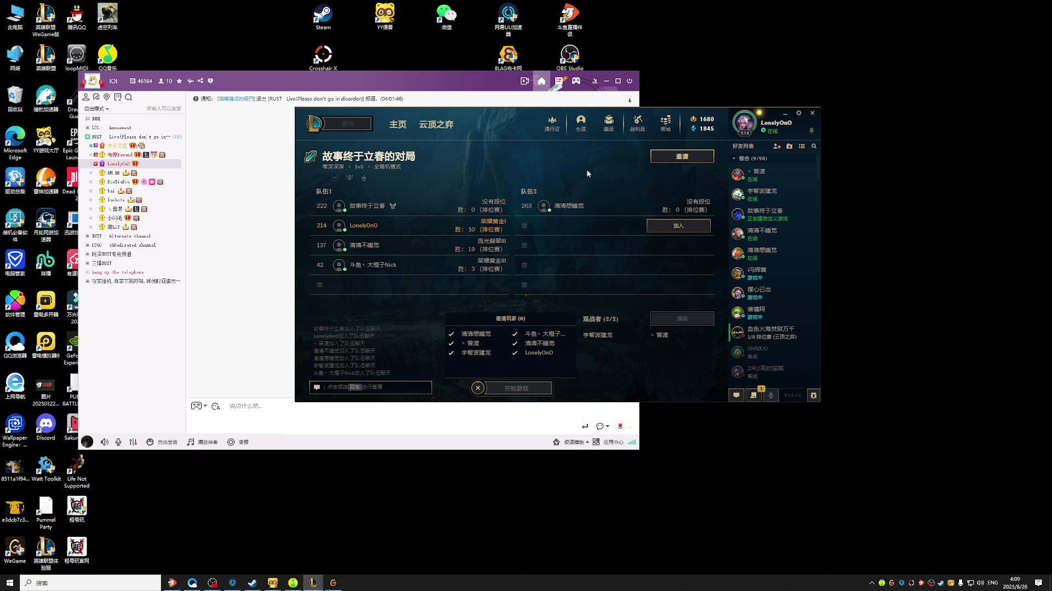
Task: Switch to 主页 tab in LoL client
Action: pos(398,124)
